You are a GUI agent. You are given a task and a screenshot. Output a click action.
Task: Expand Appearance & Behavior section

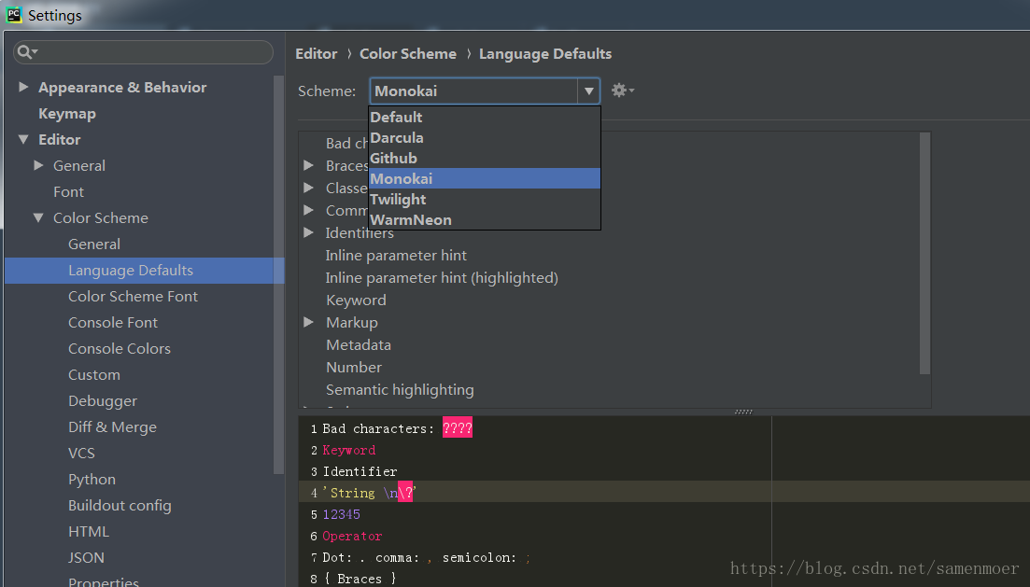(23, 87)
